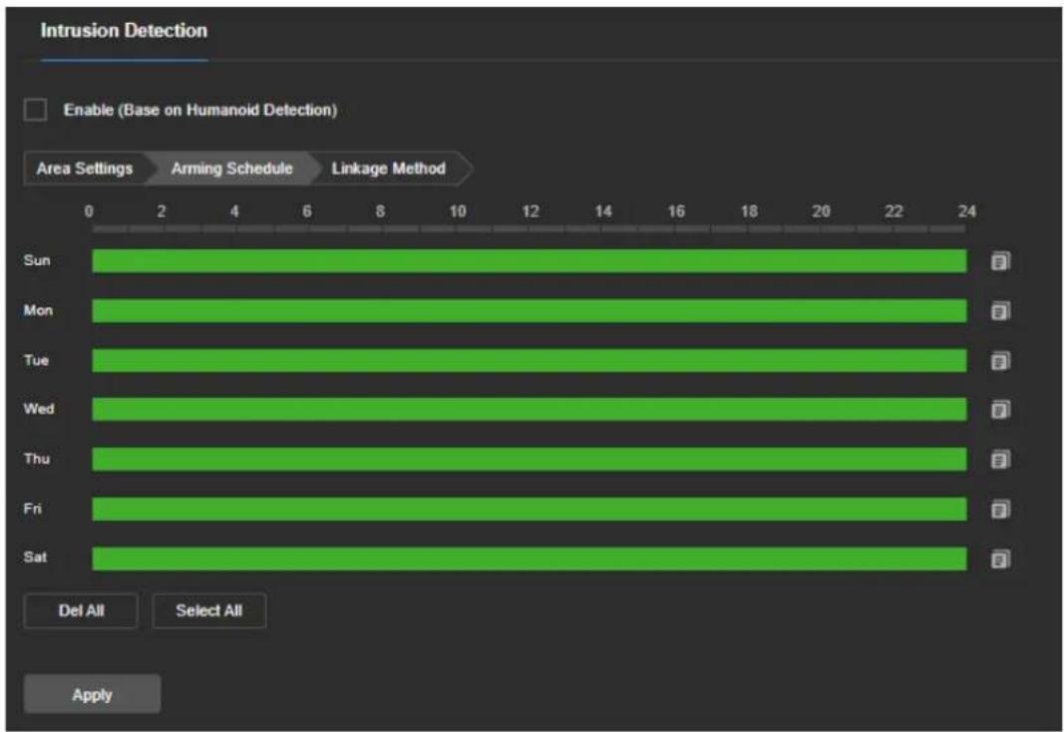Click the Sat day label
Viewport: 1064px width, 732px height.
click(x=35, y=556)
